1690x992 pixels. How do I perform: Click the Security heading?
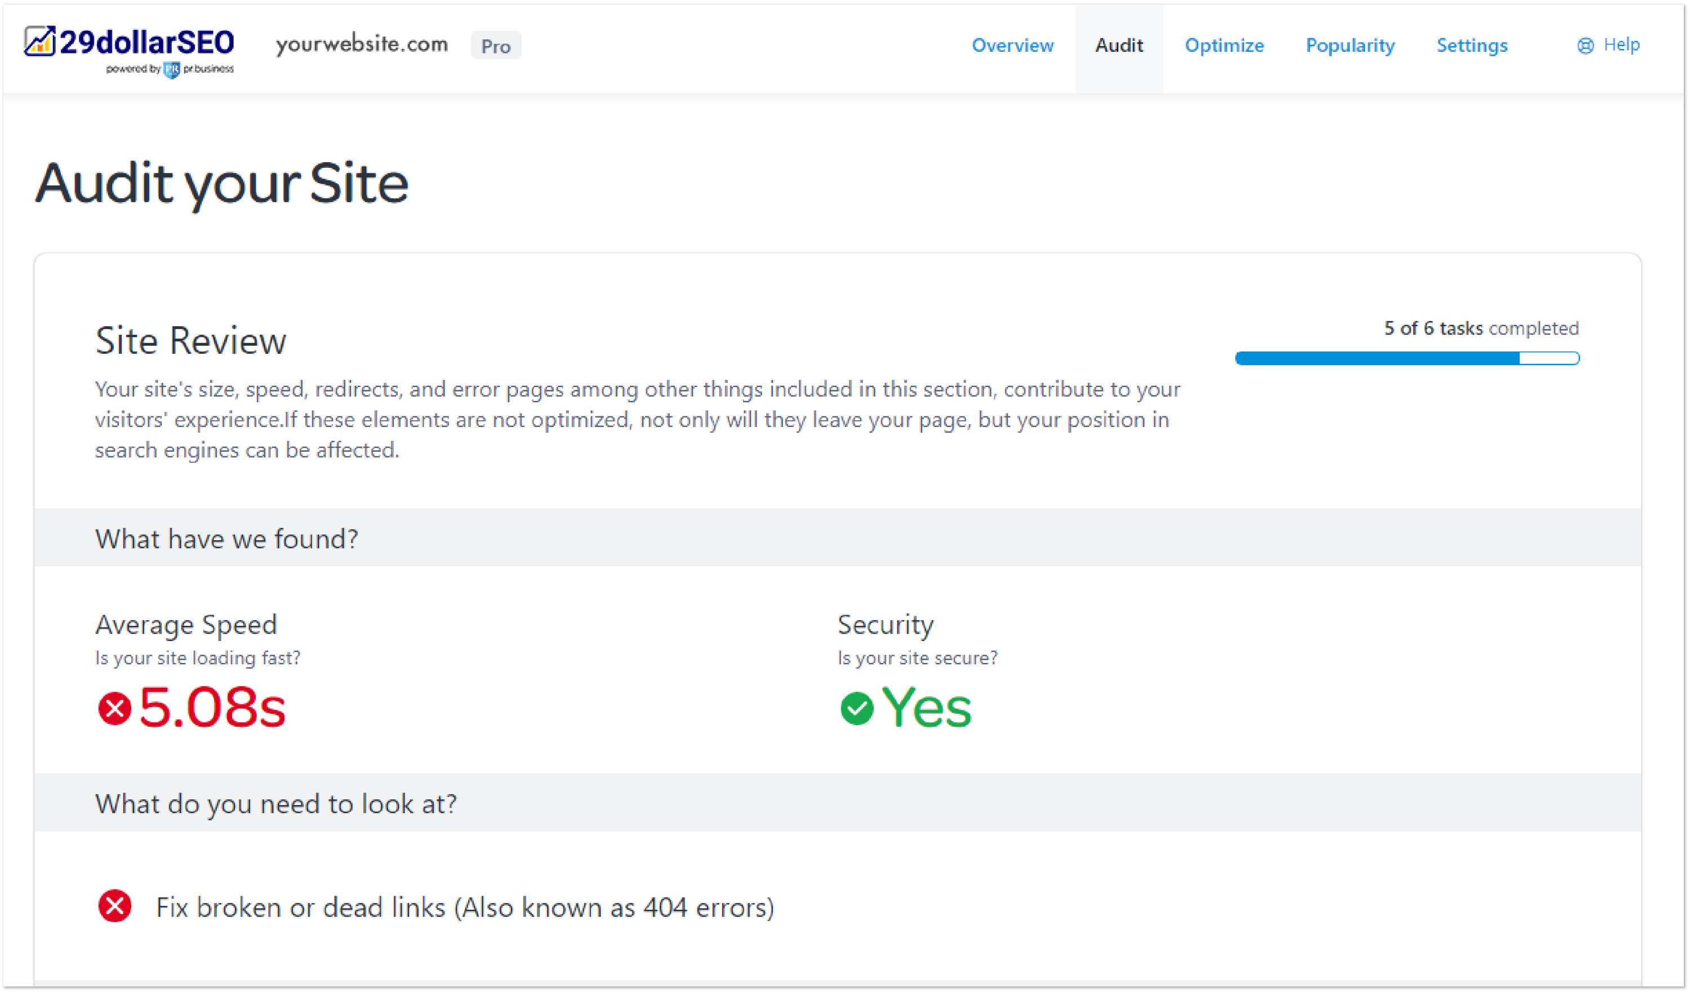tap(885, 625)
